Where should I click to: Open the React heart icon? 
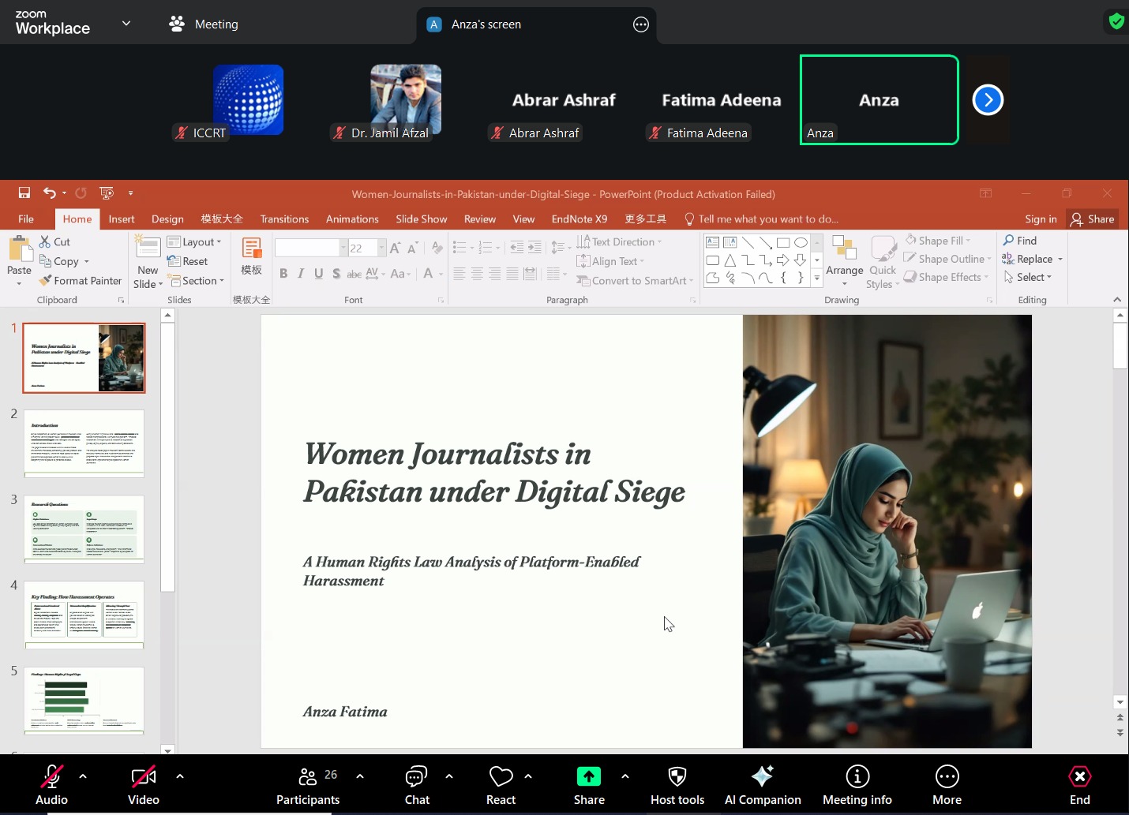(501, 777)
